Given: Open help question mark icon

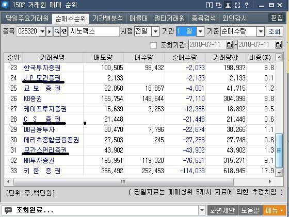Looking at the screenshot, I should 247,5.
